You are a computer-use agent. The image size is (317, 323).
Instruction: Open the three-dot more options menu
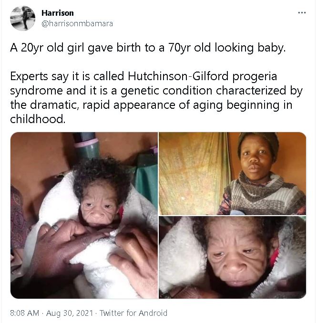[x=302, y=13]
